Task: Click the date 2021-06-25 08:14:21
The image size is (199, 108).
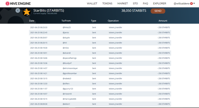Action: pos(39,73)
